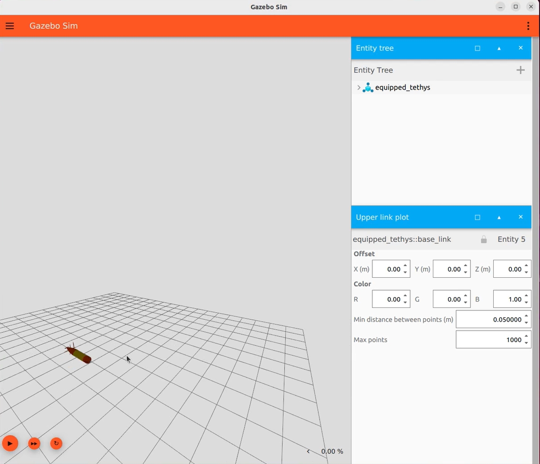The image size is (540, 464).
Task: Increase the Color R value
Action: point(405,296)
